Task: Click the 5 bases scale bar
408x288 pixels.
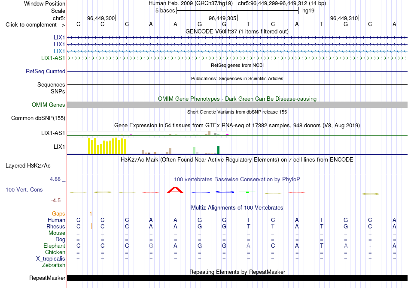Action: click(x=237, y=11)
